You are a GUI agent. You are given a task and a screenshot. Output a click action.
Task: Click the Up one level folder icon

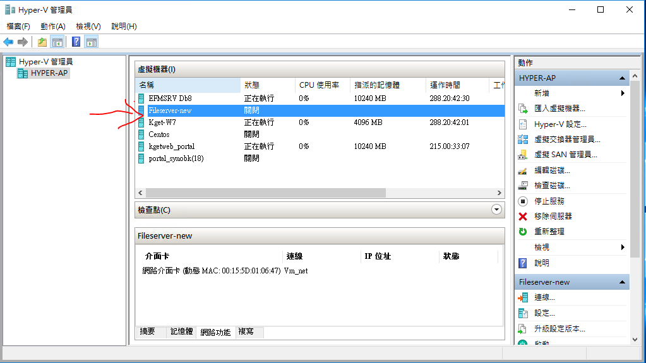pyautogui.click(x=42, y=42)
